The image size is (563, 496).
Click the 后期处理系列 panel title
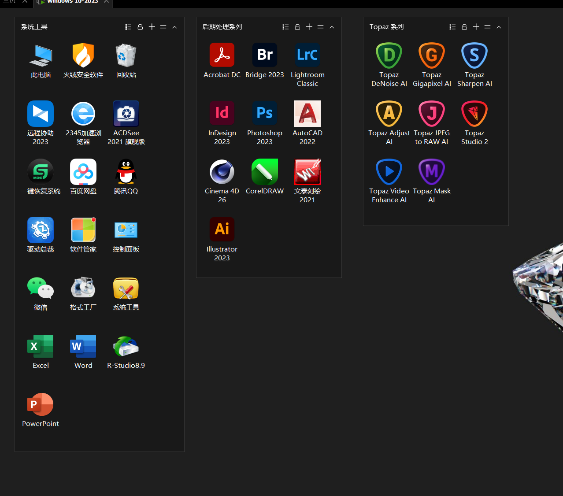click(222, 27)
